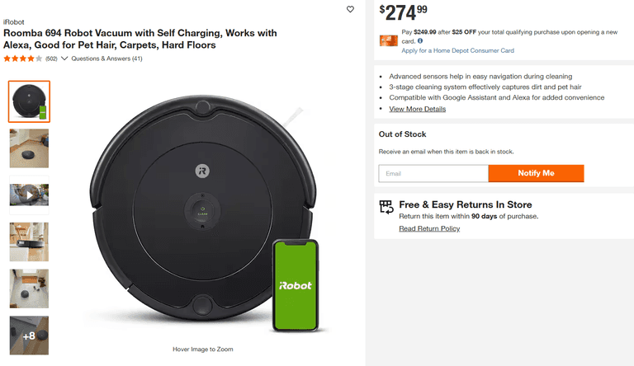
Task: Click the Home Depot credit card icon
Action: pos(389,40)
